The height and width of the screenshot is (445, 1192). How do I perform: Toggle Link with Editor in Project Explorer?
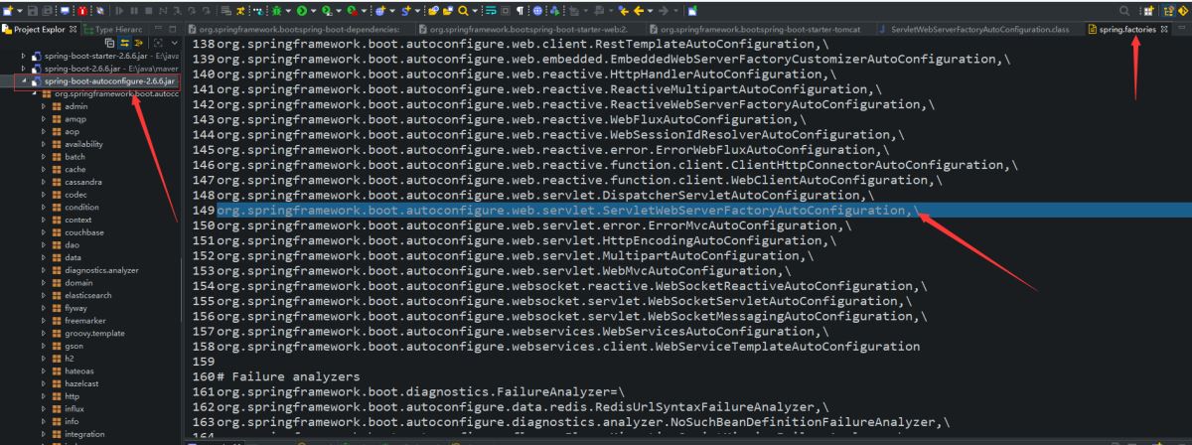(124, 44)
